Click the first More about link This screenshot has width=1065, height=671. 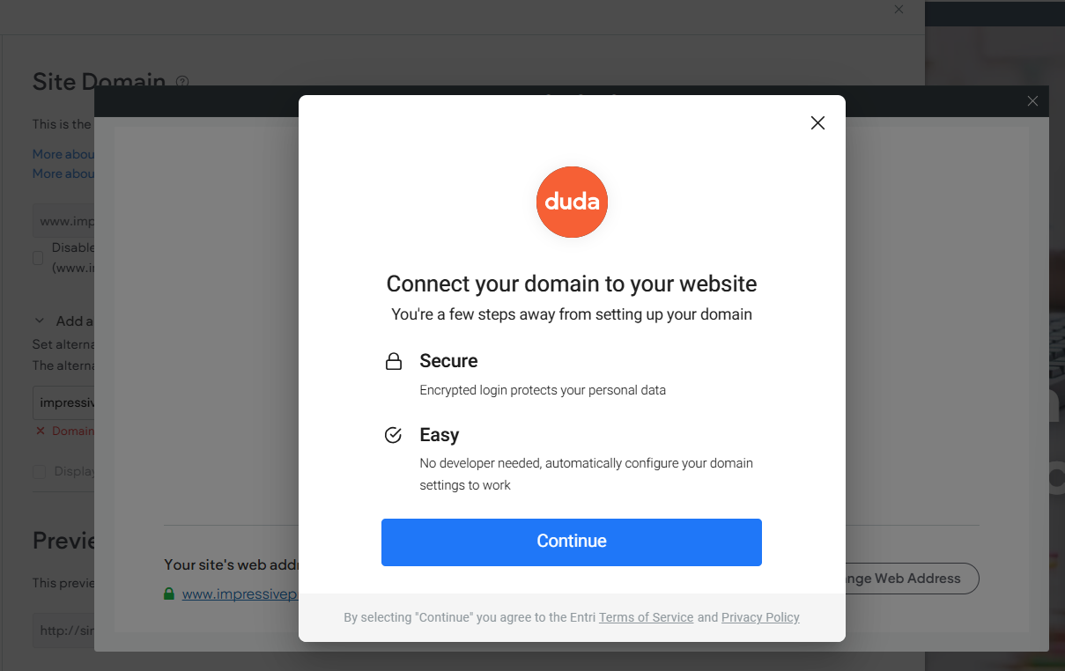point(63,154)
